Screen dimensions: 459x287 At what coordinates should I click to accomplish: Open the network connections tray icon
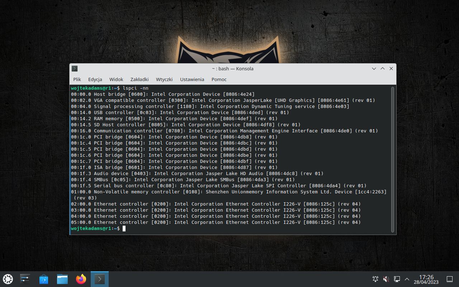(397, 279)
